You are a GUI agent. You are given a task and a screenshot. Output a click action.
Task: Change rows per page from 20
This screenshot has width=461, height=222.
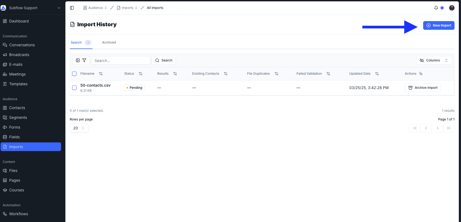(x=79, y=128)
